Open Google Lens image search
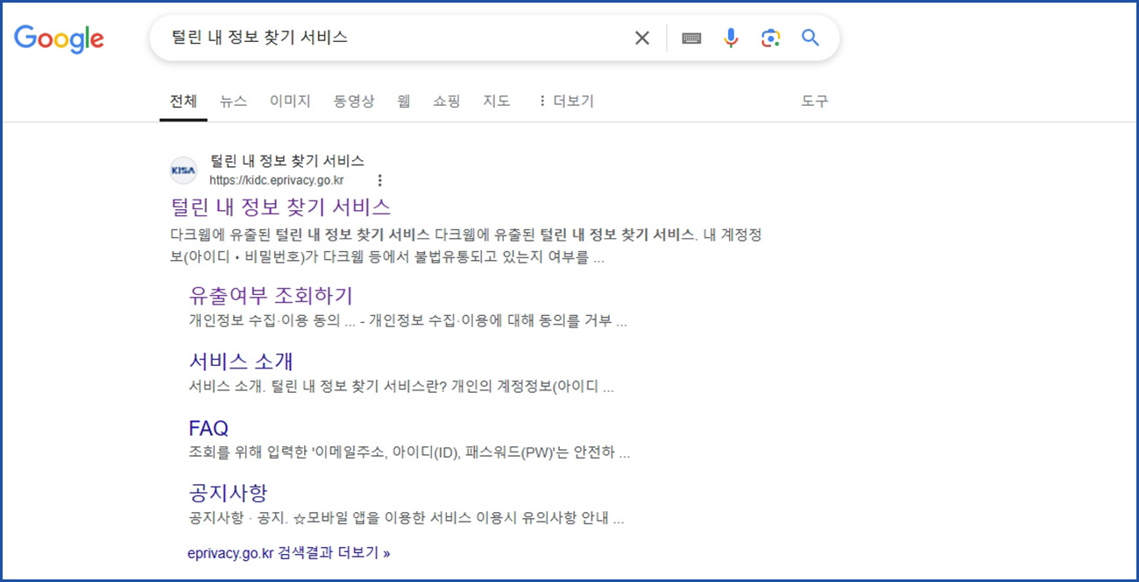Viewport: 1139px width, 582px height. click(770, 38)
